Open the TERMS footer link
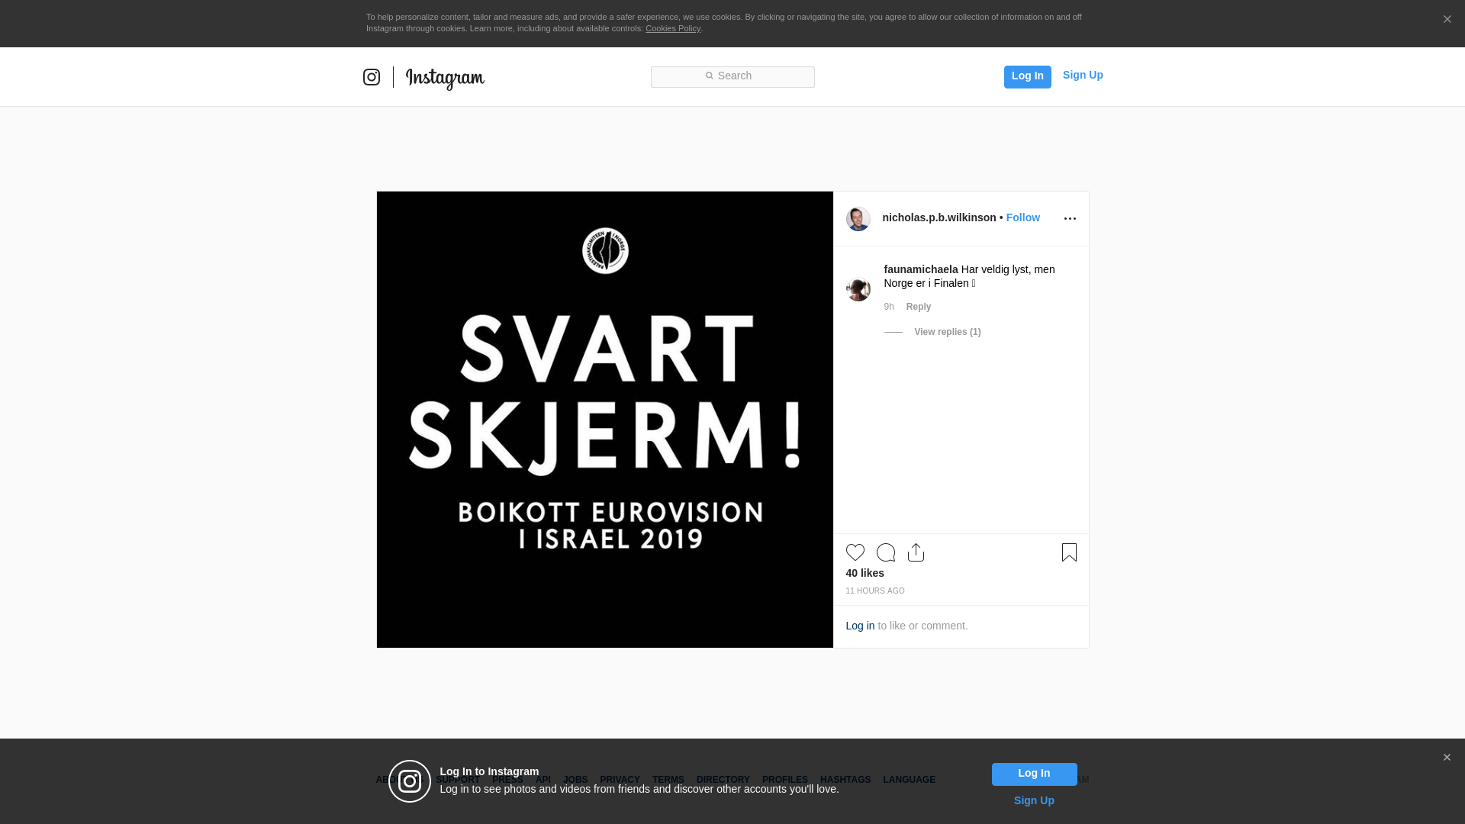The height and width of the screenshot is (824, 1465). pyautogui.click(x=668, y=780)
